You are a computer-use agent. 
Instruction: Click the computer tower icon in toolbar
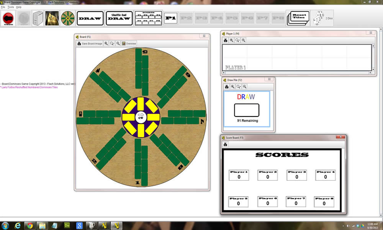pos(38,18)
